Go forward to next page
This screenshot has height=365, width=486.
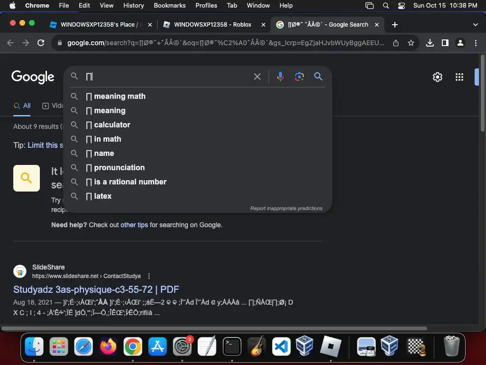click(x=26, y=43)
